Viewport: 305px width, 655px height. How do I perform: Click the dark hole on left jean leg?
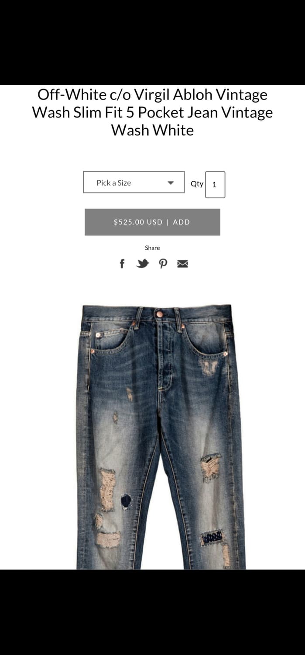tap(126, 501)
